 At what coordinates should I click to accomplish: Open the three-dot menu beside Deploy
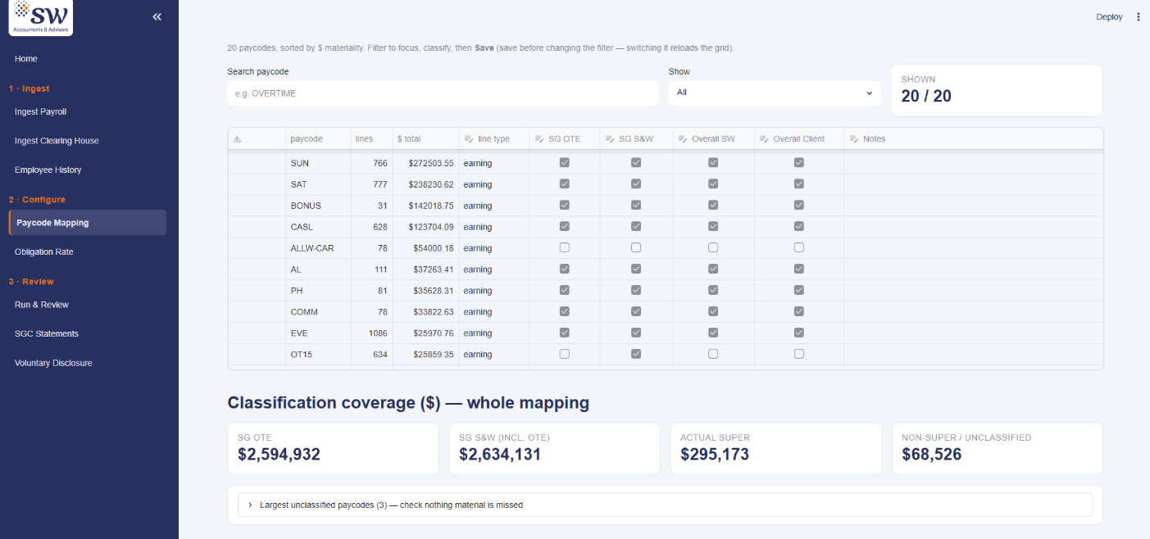tap(1138, 16)
